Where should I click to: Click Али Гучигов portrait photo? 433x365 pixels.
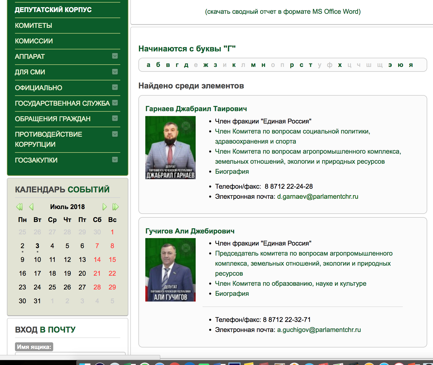pos(170,270)
